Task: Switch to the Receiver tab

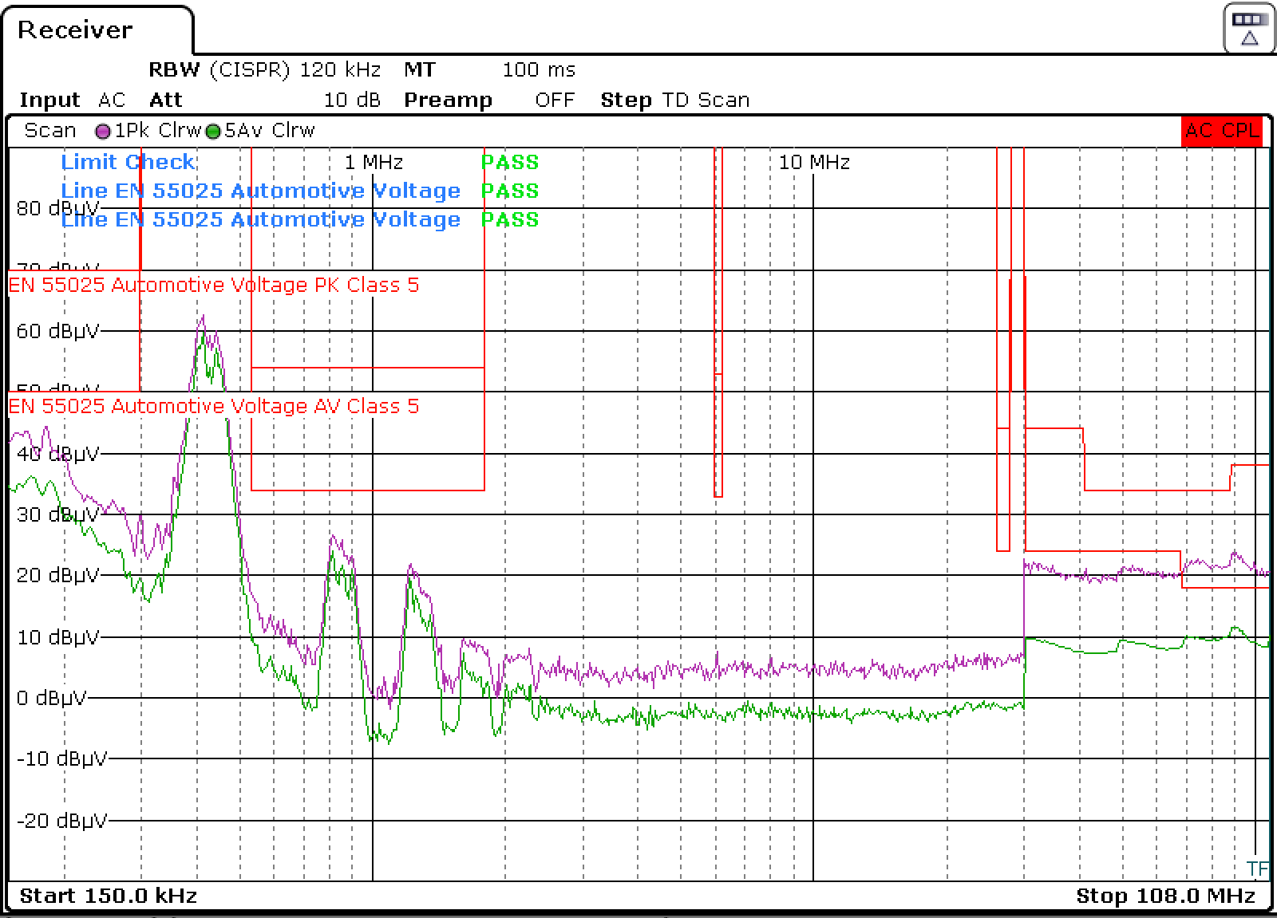Action: [76, 30]
